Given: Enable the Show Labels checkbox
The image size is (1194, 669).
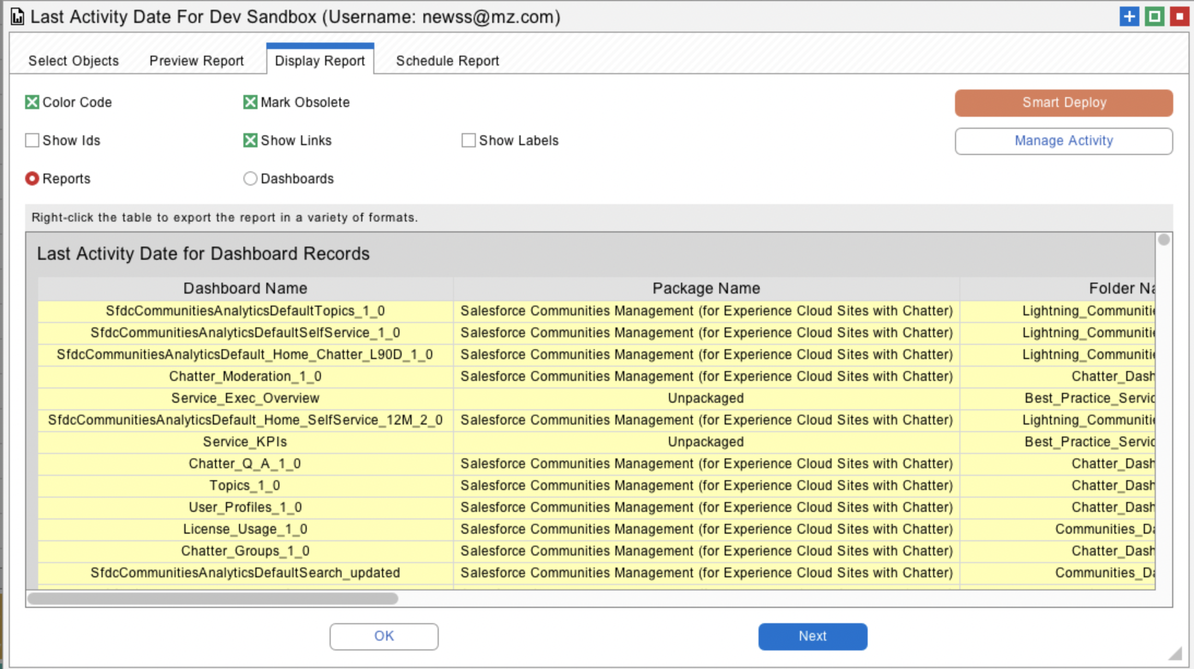Looking at the screenshot, I should pos(468,140).
